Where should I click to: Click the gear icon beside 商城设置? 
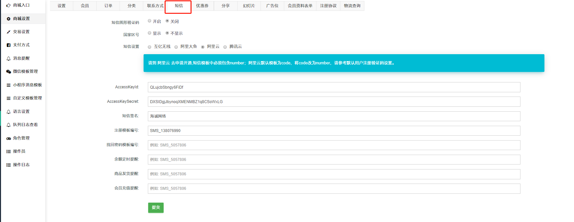(x=9, y=19)
